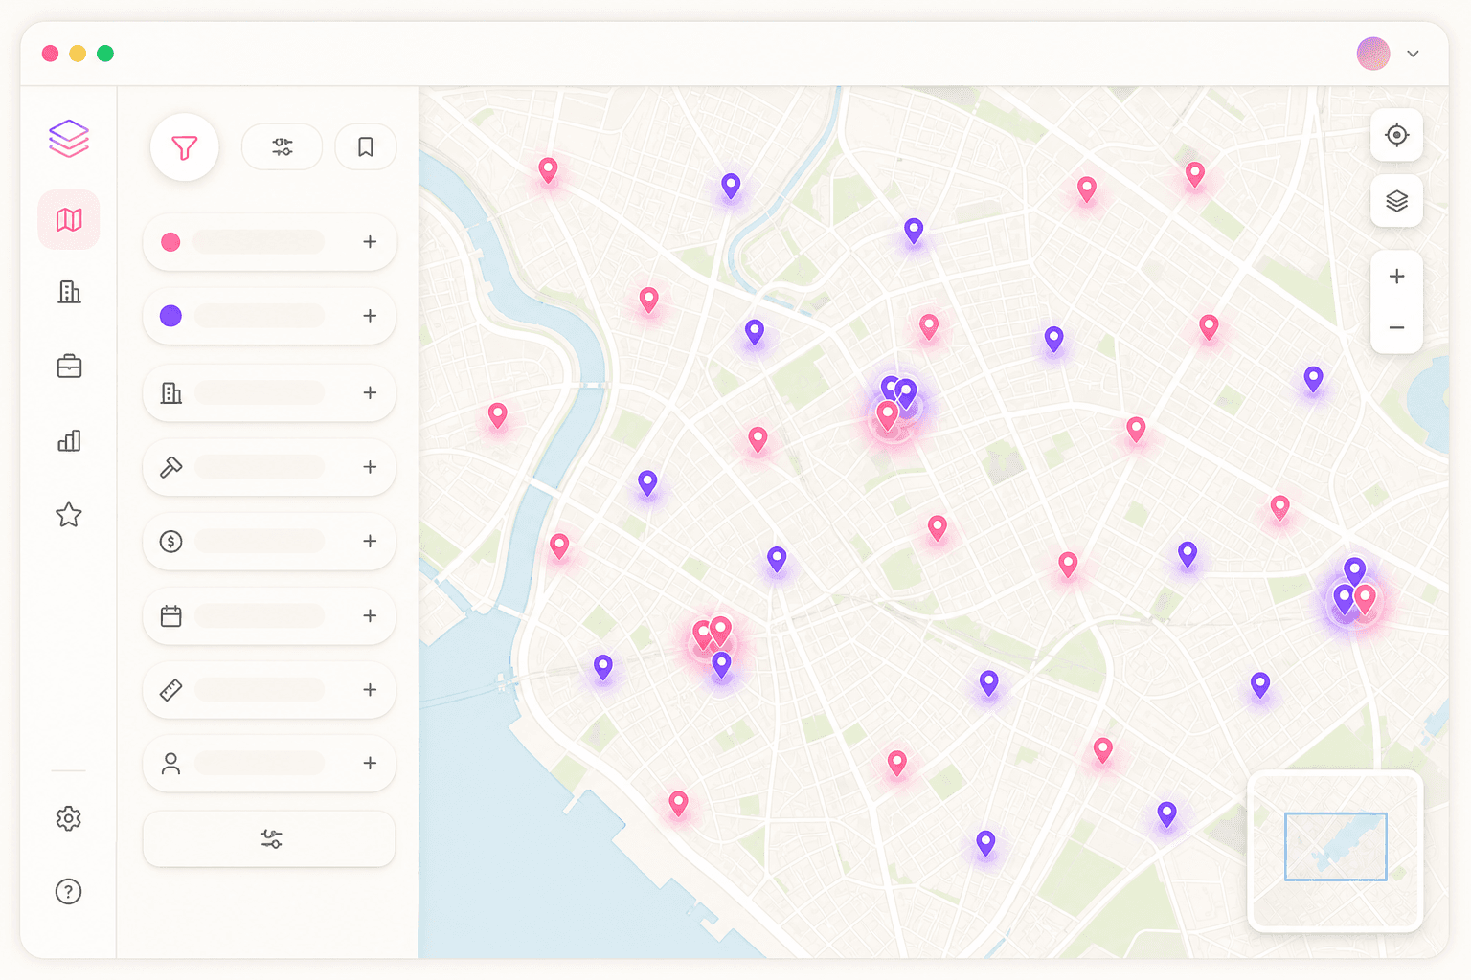Open the account dropdown chevron

1413,54
